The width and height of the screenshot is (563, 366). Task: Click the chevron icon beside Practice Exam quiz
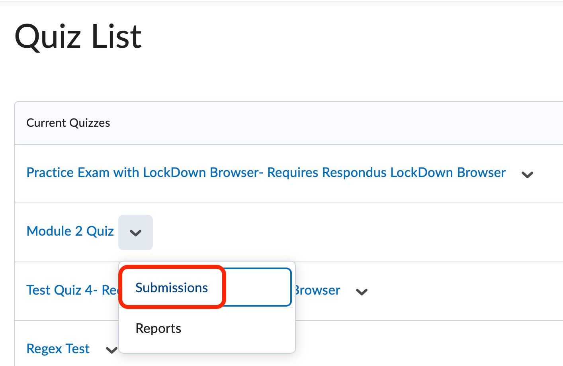click(527, 174)
